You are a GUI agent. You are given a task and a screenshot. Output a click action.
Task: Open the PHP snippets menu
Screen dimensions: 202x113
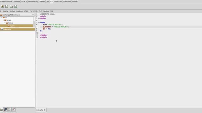pyautogui.click(x=40, y=11)
